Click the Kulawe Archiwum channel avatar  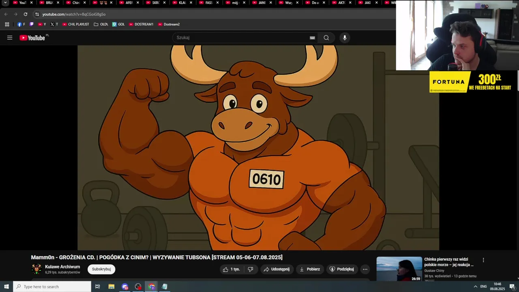coord(36,269)
